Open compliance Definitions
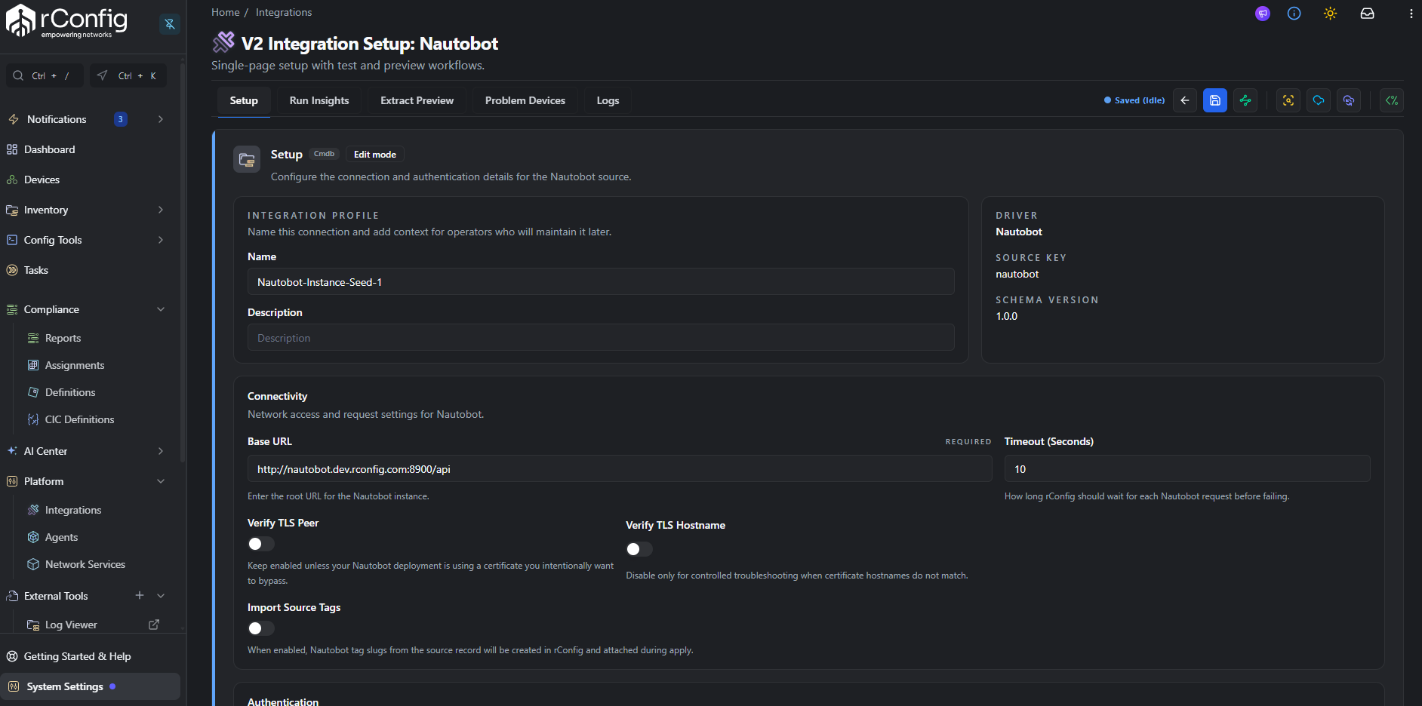This screenshot has height=706, width=1422. tap(70, 392)
